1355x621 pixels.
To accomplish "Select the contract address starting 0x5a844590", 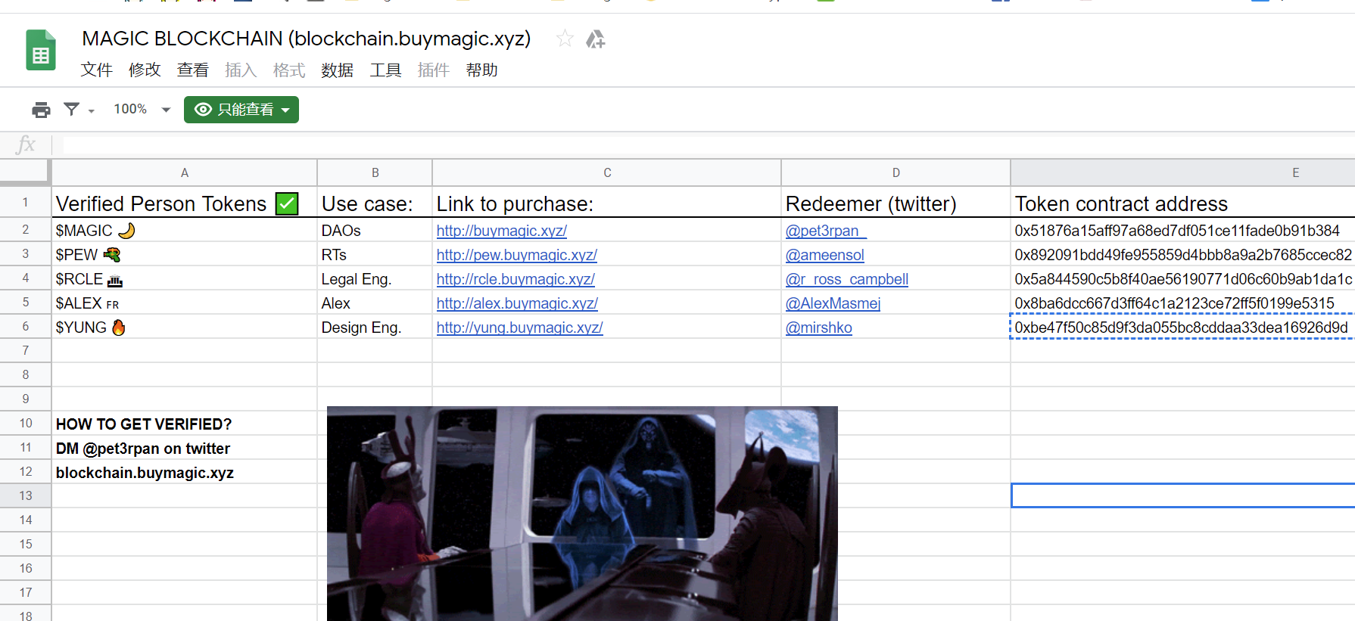I will click(1183, 279).
